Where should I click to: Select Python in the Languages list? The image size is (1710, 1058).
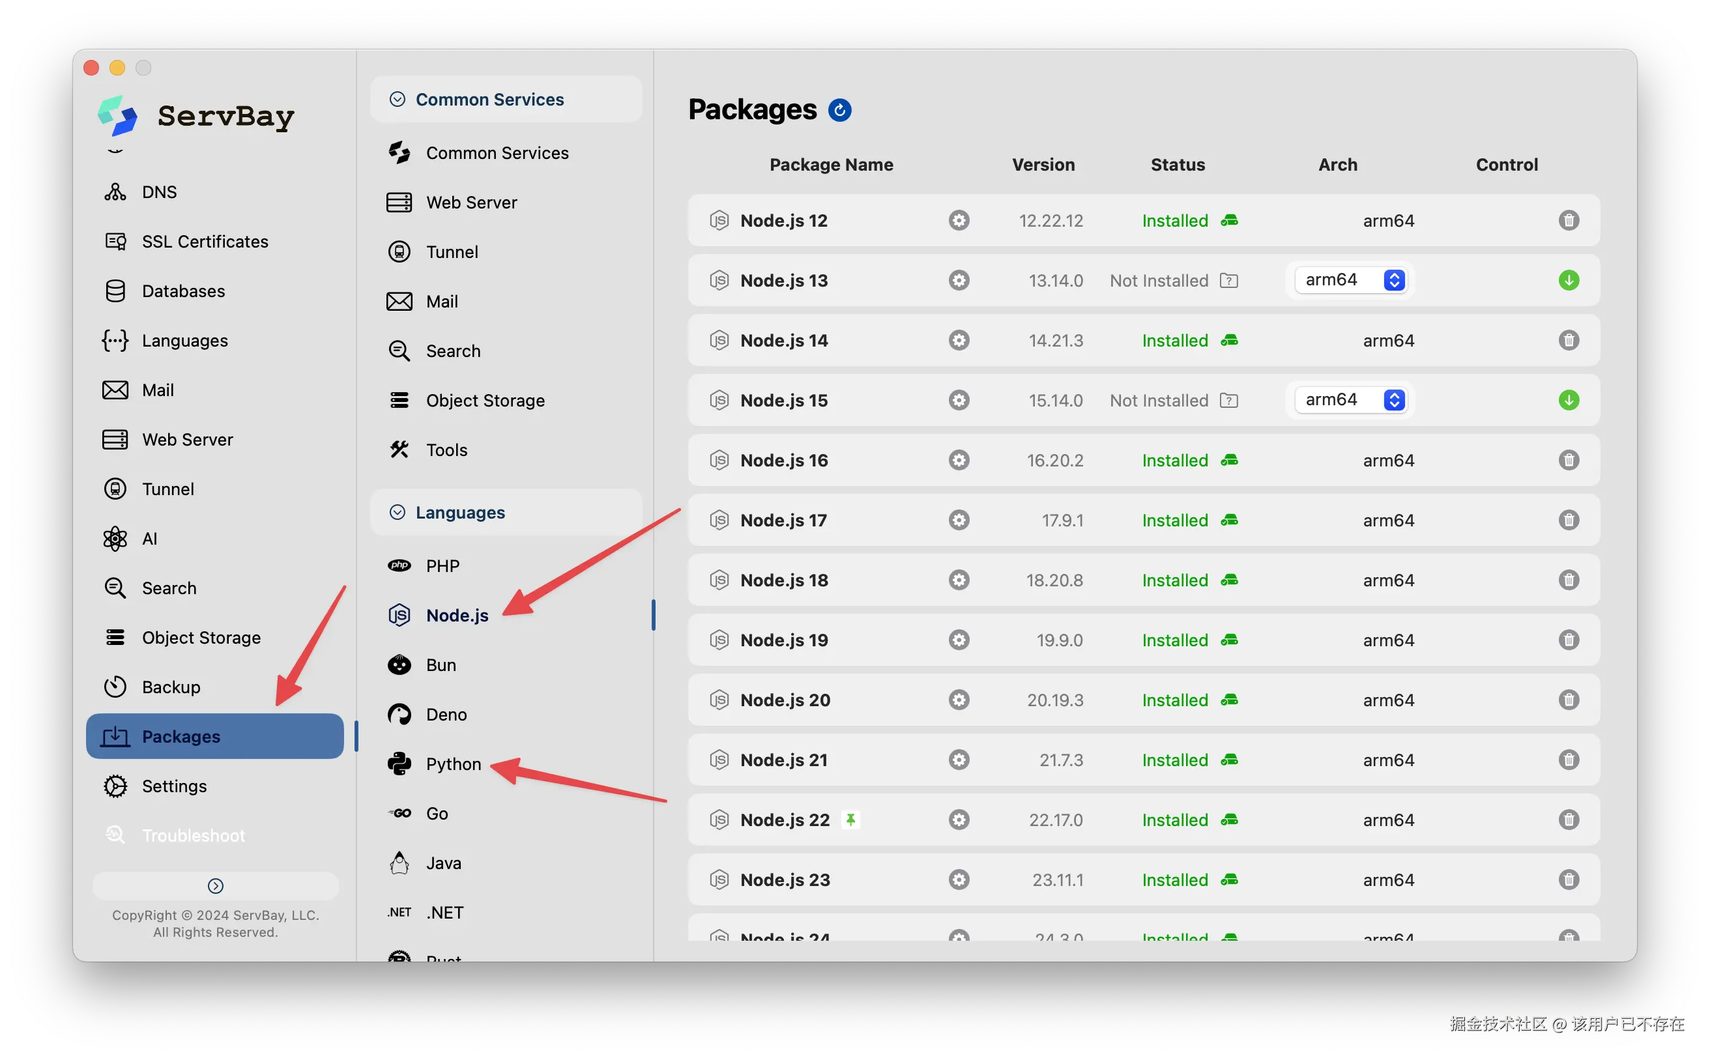pos(453,764)
